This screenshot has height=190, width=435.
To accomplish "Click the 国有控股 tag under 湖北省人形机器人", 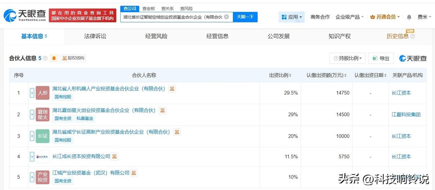I will tap(63, 97).
